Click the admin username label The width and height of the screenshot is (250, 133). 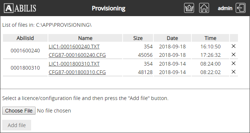point(225,8)
